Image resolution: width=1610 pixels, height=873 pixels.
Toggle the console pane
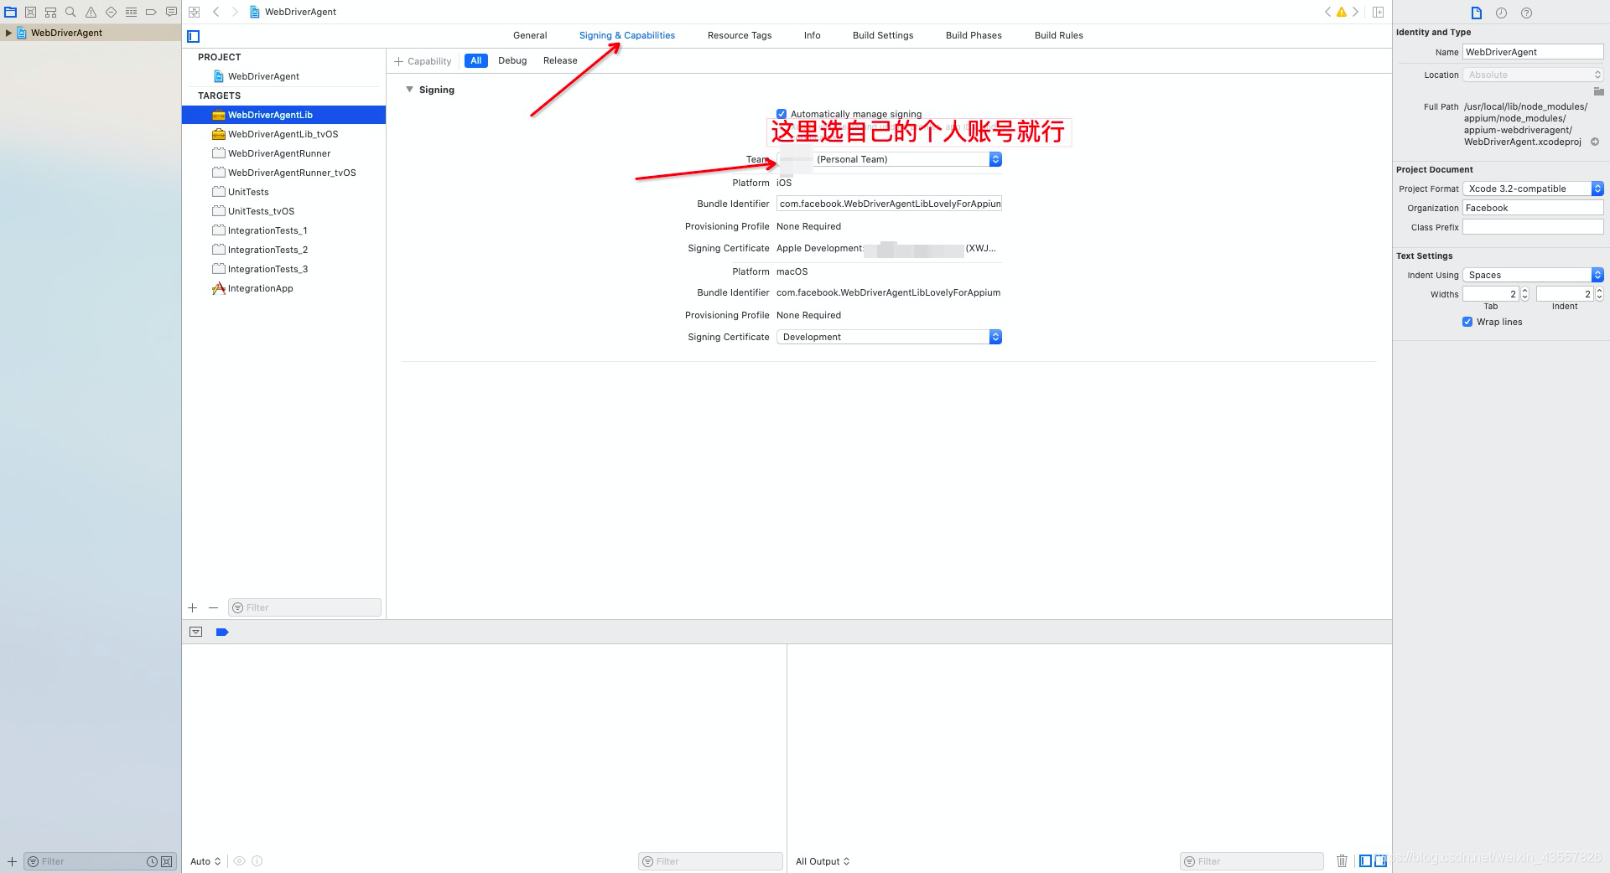pos(1380,860)
